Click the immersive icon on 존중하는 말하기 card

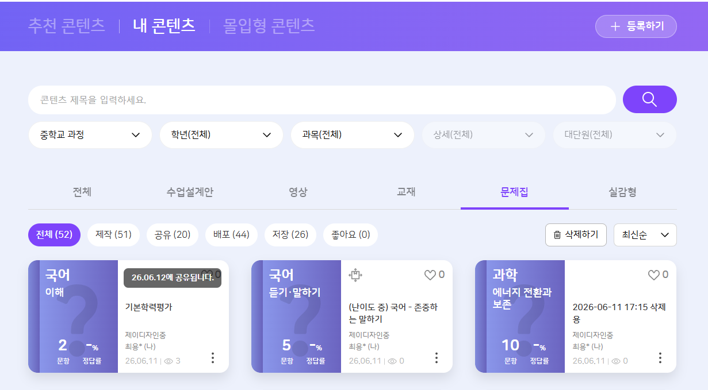point(355,275)
